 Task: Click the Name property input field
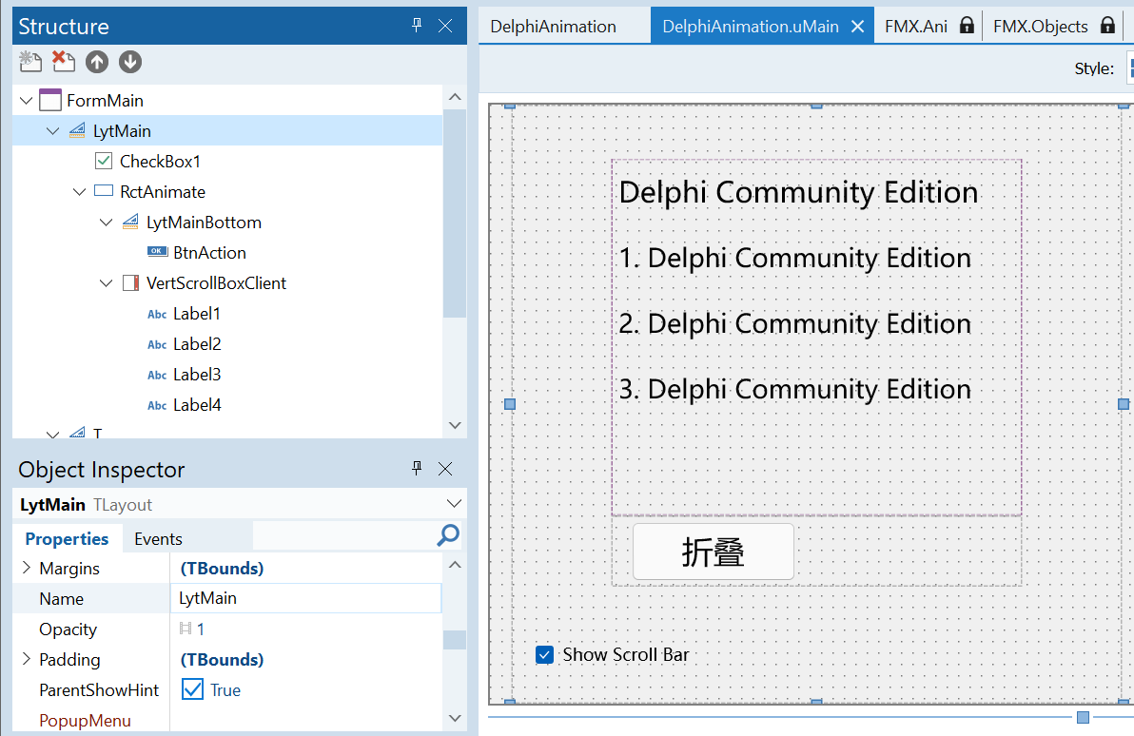tap(306, 598)
